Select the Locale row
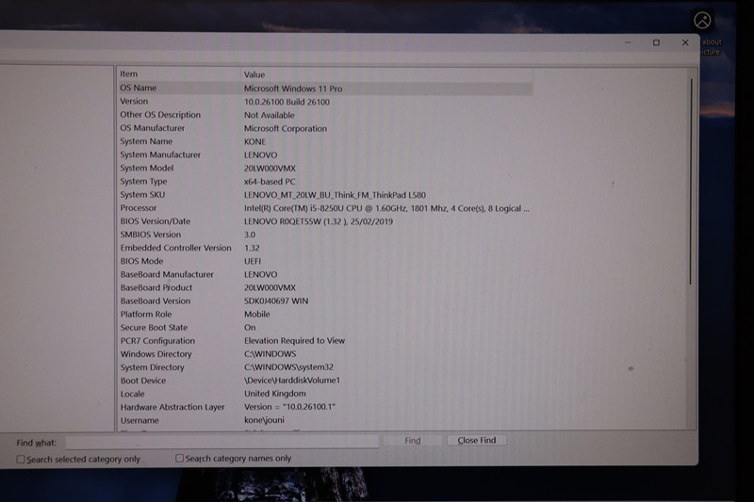The image size is (754, 502). 324,394
